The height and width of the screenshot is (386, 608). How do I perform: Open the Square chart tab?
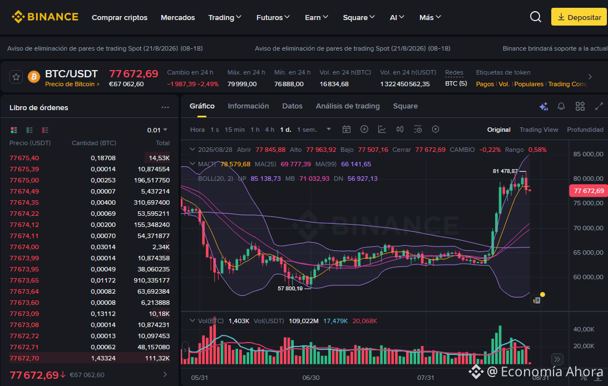(x=405, y=106)
